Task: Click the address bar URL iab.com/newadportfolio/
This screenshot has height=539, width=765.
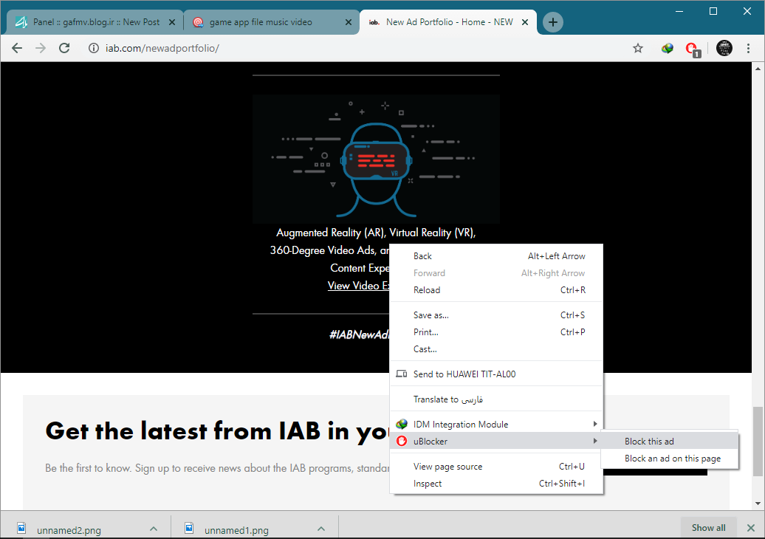Action: coord(162,48)
